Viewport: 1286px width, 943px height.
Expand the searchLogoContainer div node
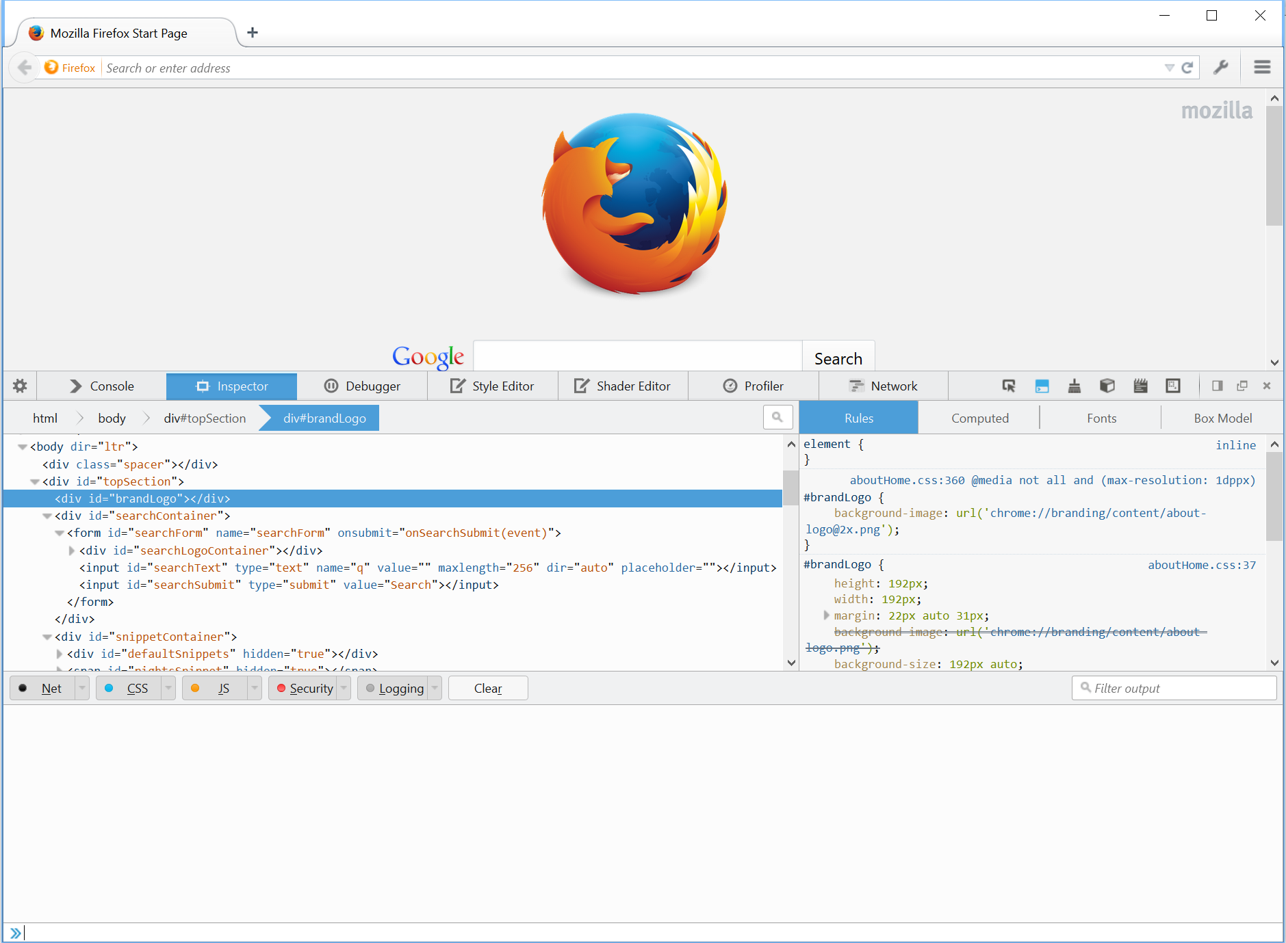(72, 550)
